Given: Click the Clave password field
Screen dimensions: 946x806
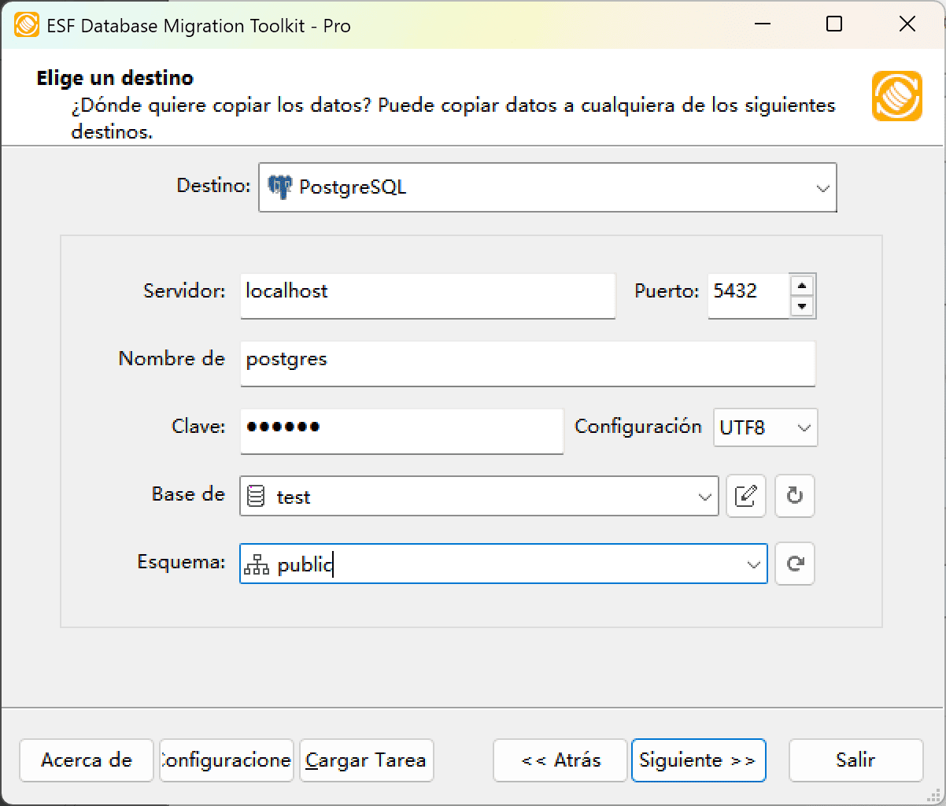Looking at the screenshot, I should pos(401,431).
